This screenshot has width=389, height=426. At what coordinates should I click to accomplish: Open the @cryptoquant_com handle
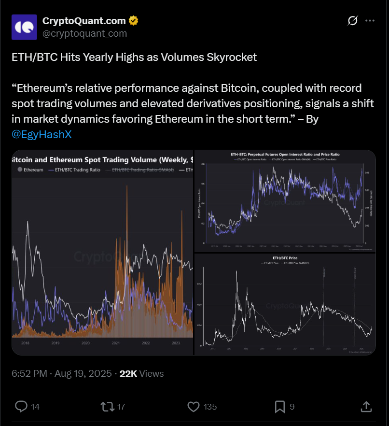(84, 33)
